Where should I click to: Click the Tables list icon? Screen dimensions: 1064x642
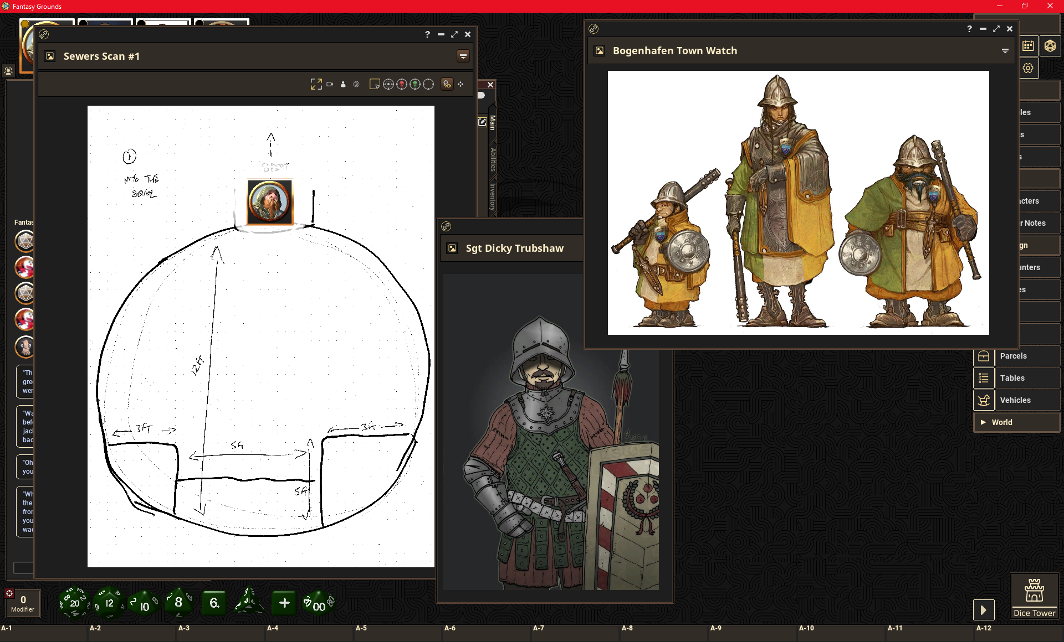(x=984, y=378)
